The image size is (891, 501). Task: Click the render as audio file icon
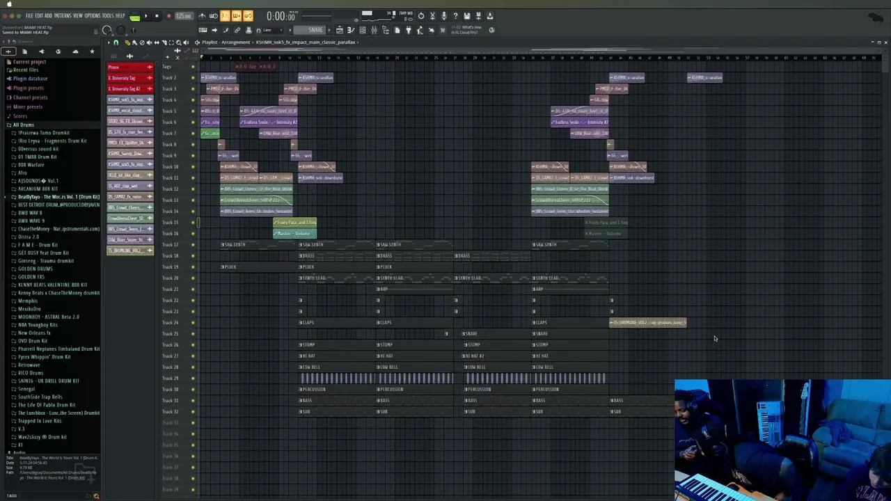[478, 16]
